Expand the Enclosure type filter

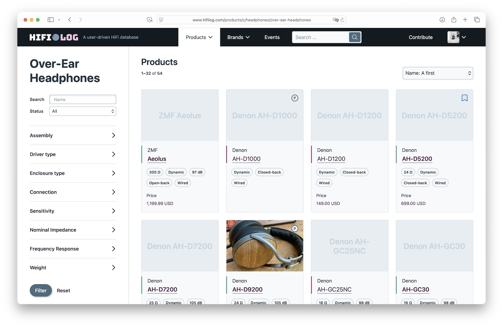pos(73,173)
